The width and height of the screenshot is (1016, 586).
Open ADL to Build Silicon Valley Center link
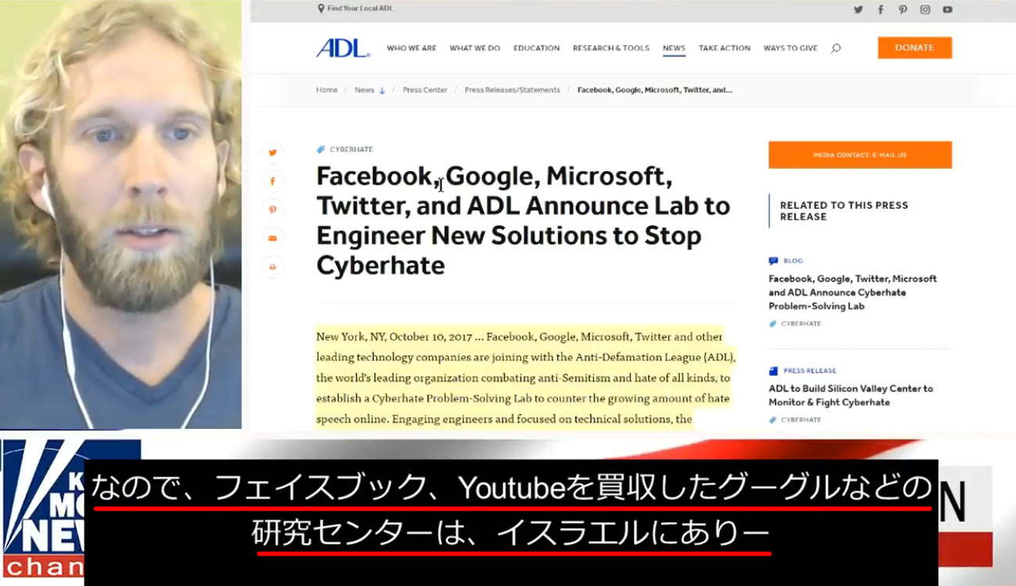click(850, 395)
